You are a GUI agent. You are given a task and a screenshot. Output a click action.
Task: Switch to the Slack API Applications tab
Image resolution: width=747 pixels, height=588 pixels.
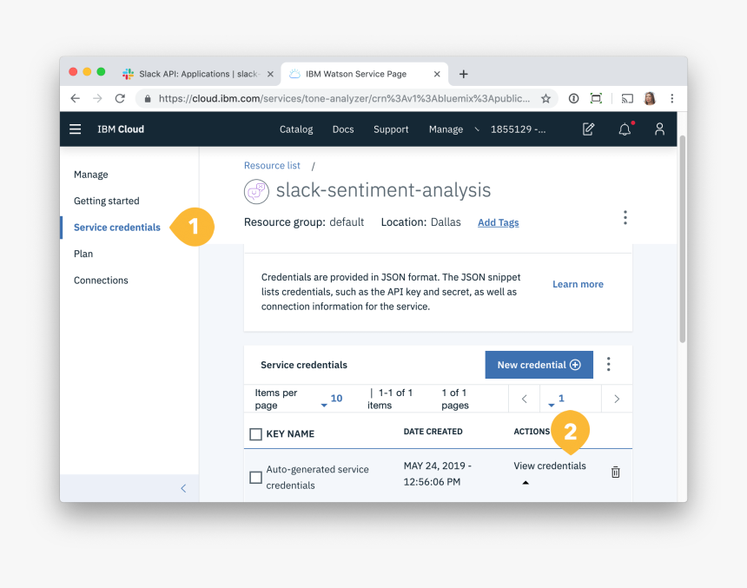tap(197, 75)
